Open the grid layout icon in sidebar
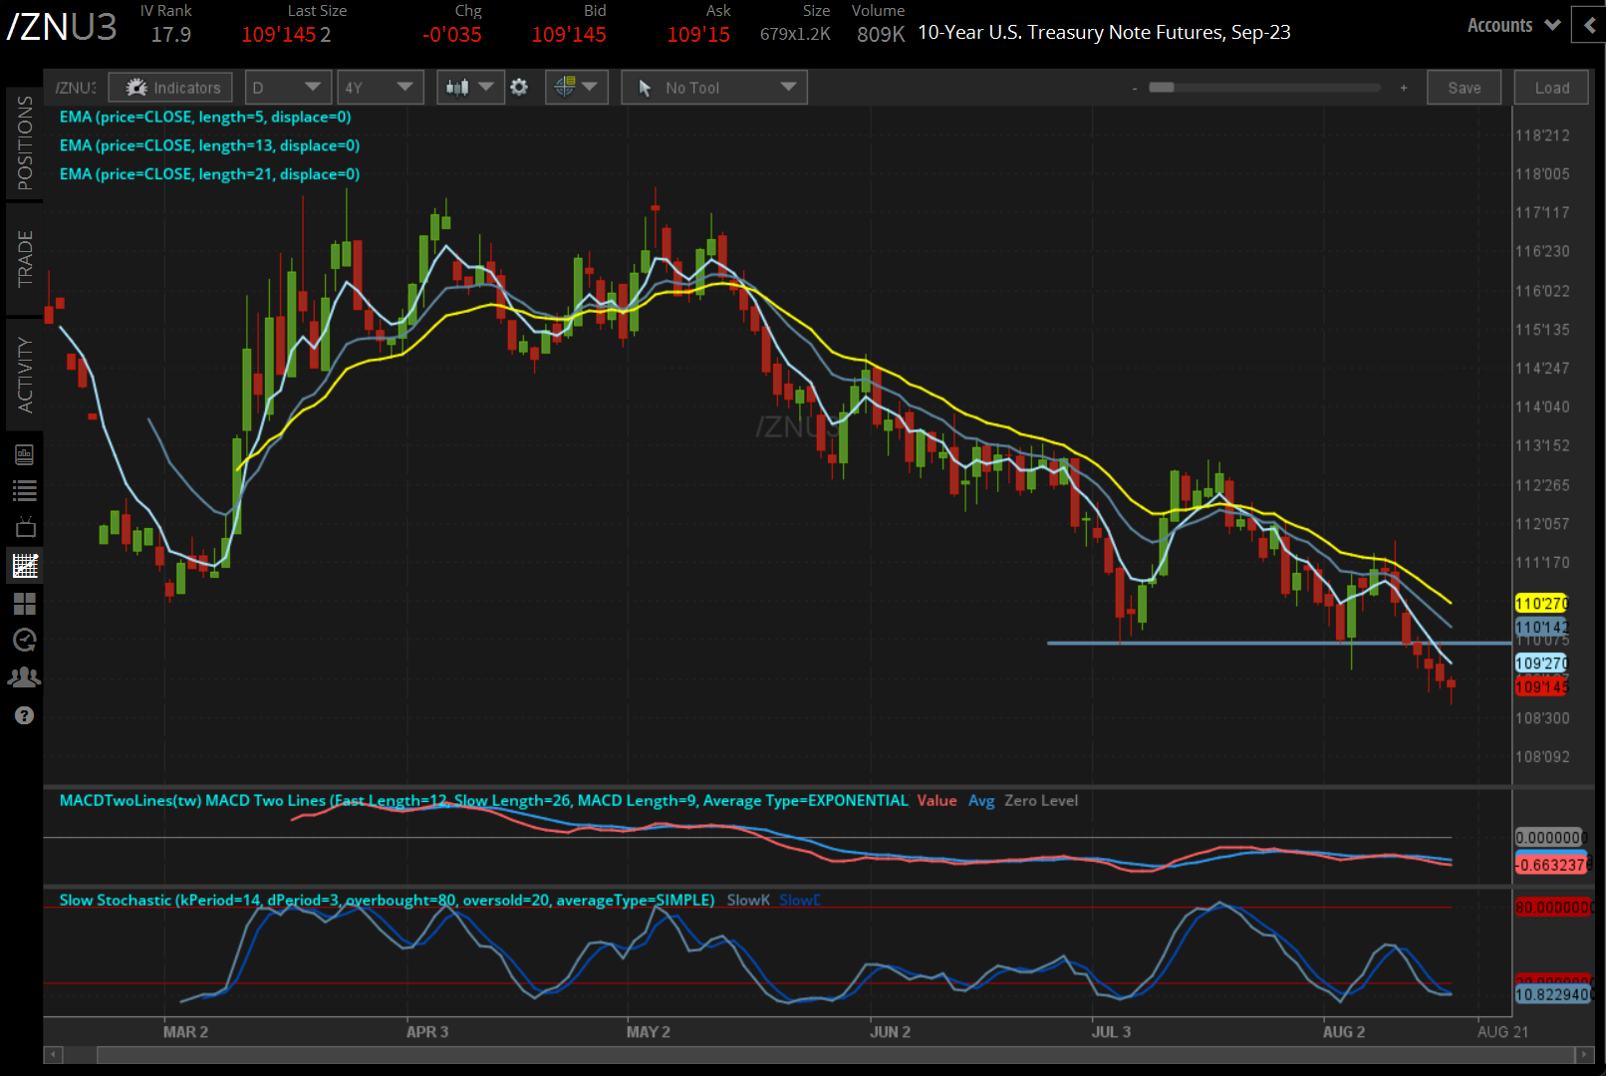1606x1076 pixels. pos(25,604)
